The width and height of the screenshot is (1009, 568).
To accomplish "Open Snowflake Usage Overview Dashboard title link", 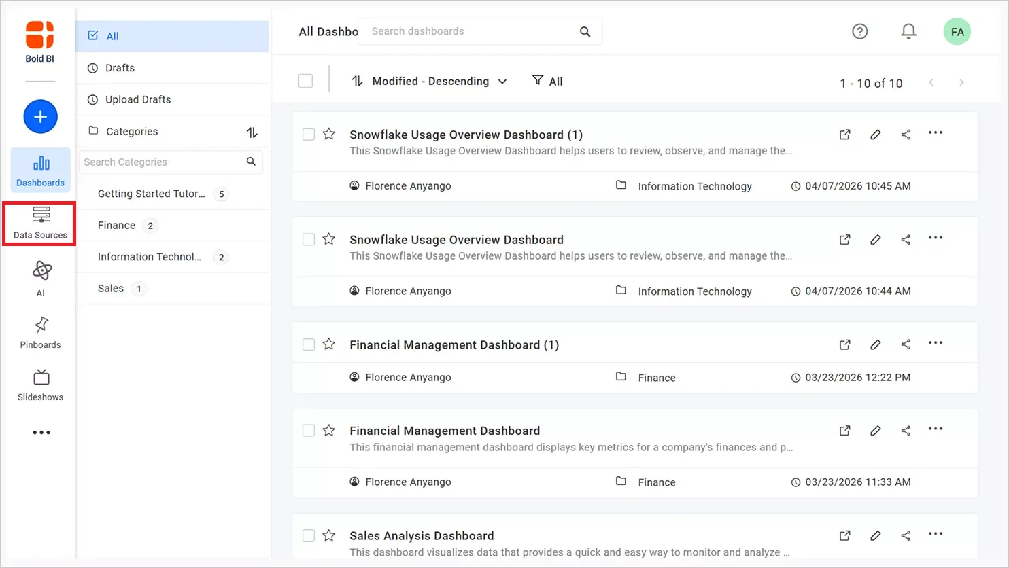I will [456, 239].
